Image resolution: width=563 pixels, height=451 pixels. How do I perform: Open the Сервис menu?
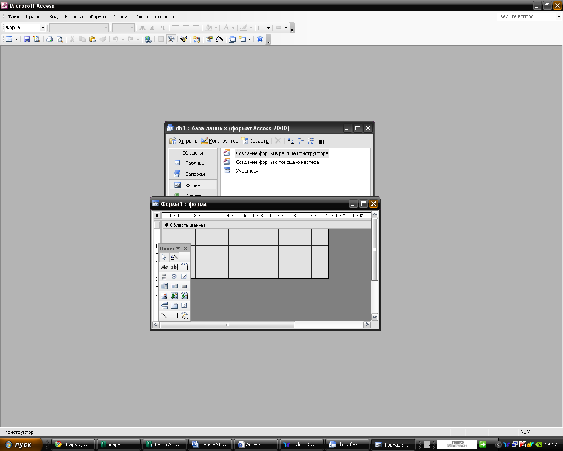(121, 17)
